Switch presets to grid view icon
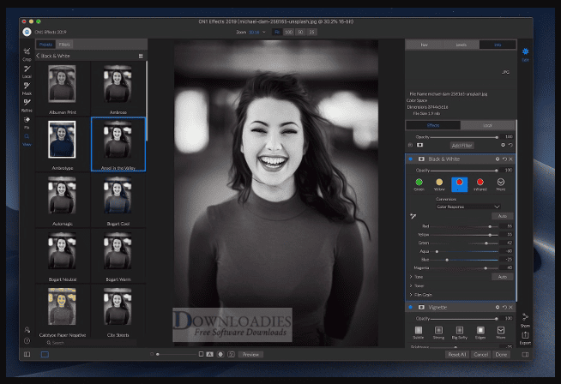The image size is (561, 384). tap(141, 56)
